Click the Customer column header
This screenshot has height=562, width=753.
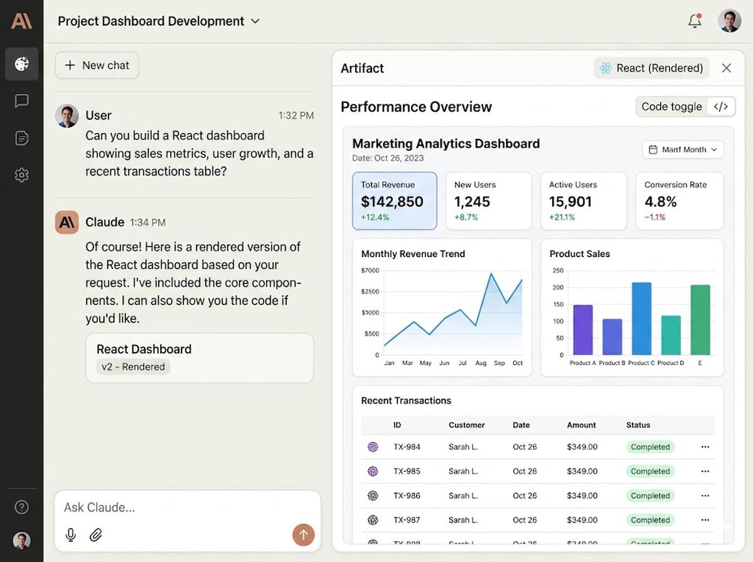(467, 425)
